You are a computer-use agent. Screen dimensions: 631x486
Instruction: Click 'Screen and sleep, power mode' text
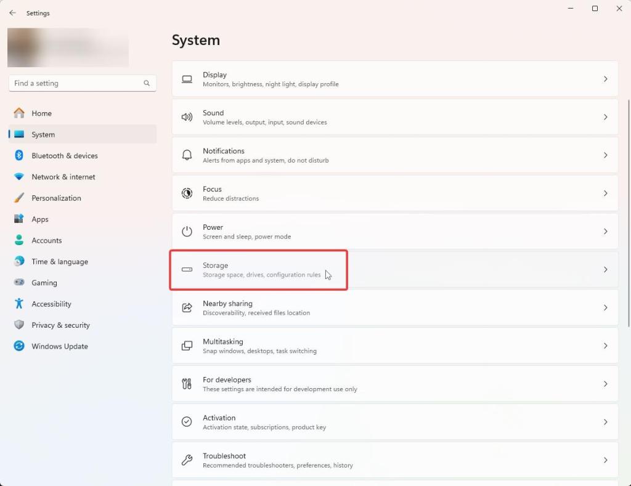(x=246, y=237)
